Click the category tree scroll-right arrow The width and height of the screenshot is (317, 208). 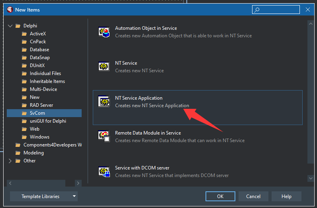coord(78,183)
